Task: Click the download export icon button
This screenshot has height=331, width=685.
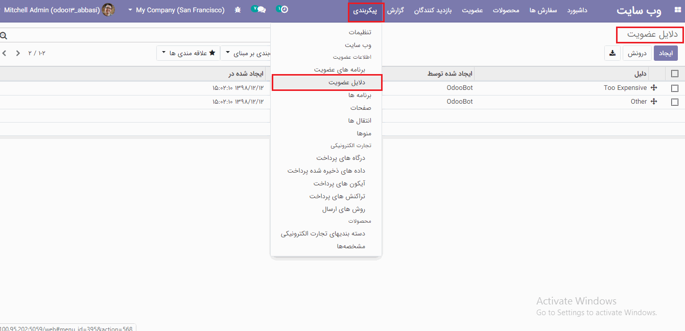Action: pyautogui.click(x=612, y=53)
